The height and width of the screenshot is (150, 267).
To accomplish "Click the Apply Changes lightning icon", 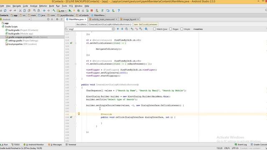I will (x=74, y=10).
